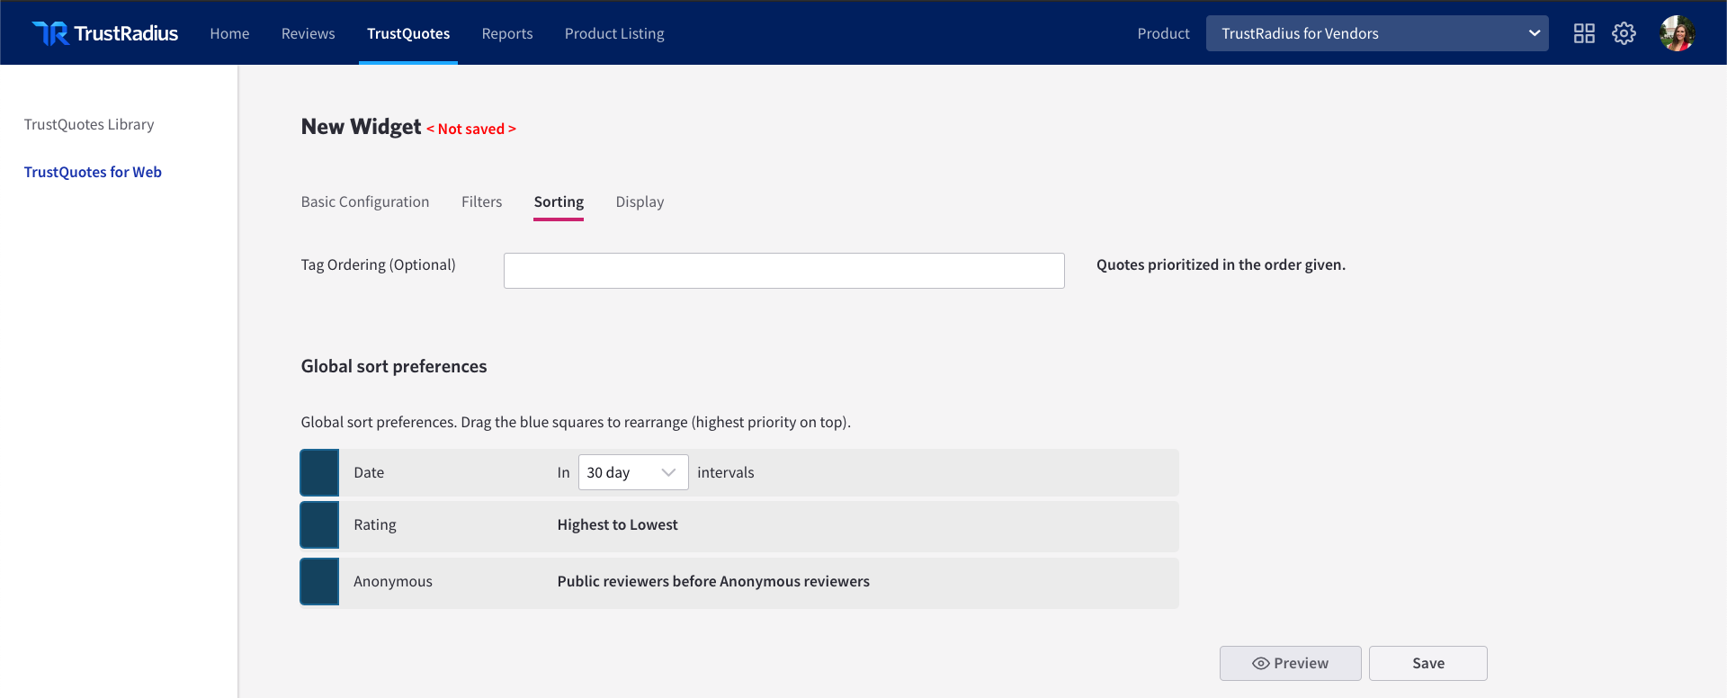
Task: Click 'Quotes prioritized in the order given.' text
Action: 1221,264
